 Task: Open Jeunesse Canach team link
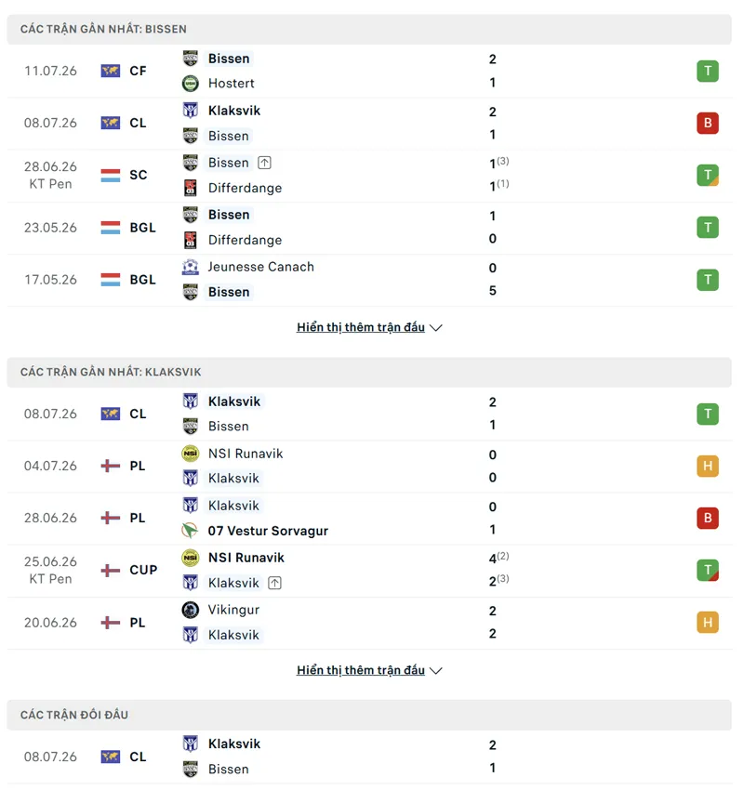coord(260,267)
